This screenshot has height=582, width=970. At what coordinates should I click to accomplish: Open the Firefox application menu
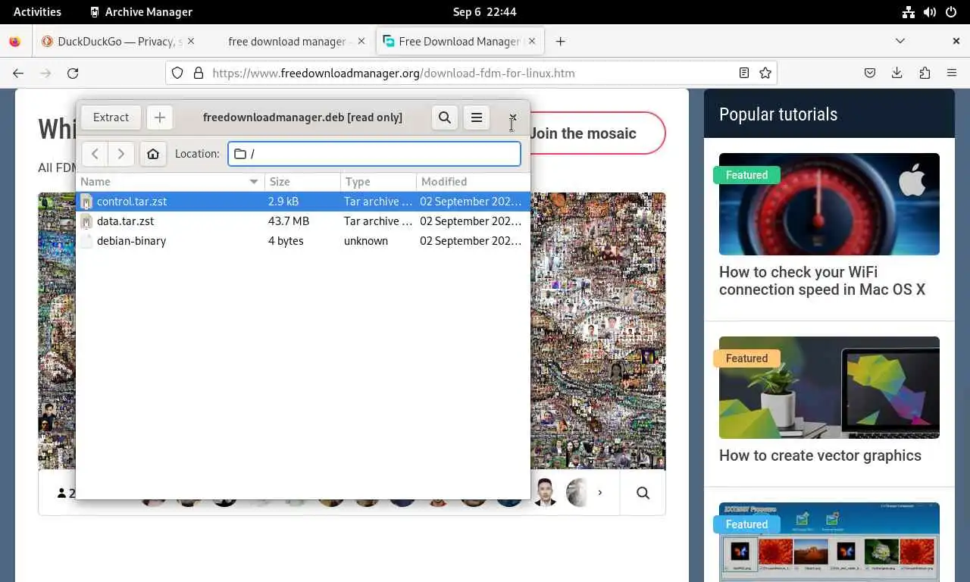pyautogui.click(x=952, y=74)
